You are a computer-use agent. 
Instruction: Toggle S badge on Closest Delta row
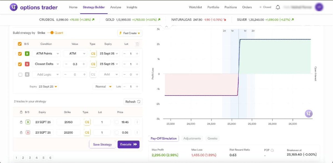(x=27, y=64)
